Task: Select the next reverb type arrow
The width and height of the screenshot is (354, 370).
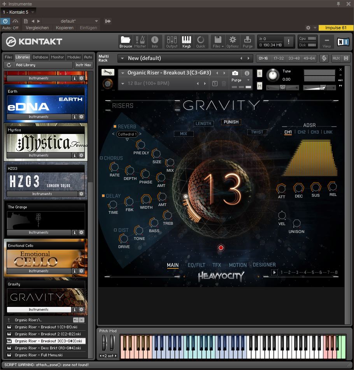Action: click(140, 134)
